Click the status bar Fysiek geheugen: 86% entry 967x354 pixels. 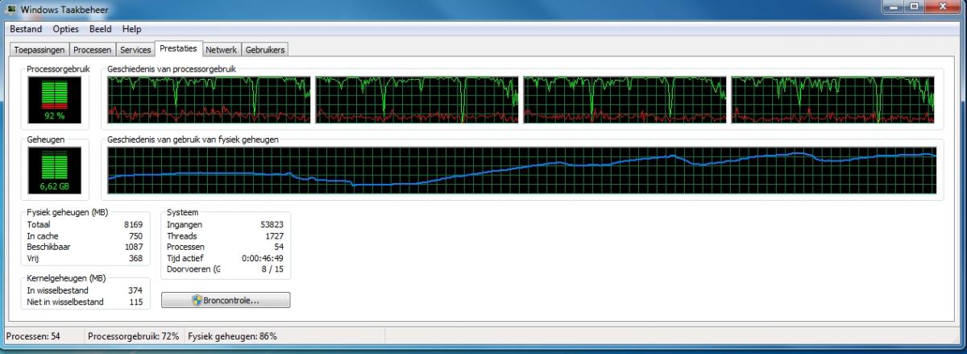click(232, 335)
